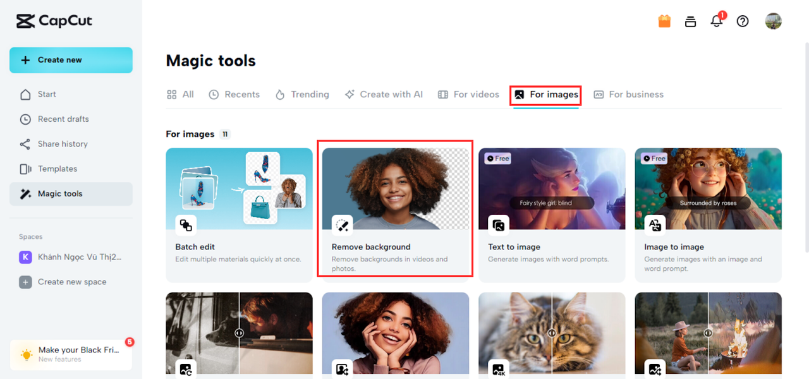The height and width of the screenshot is (379, 809).
Task: Switch to the Trending tab
Action: click(302, 95)
